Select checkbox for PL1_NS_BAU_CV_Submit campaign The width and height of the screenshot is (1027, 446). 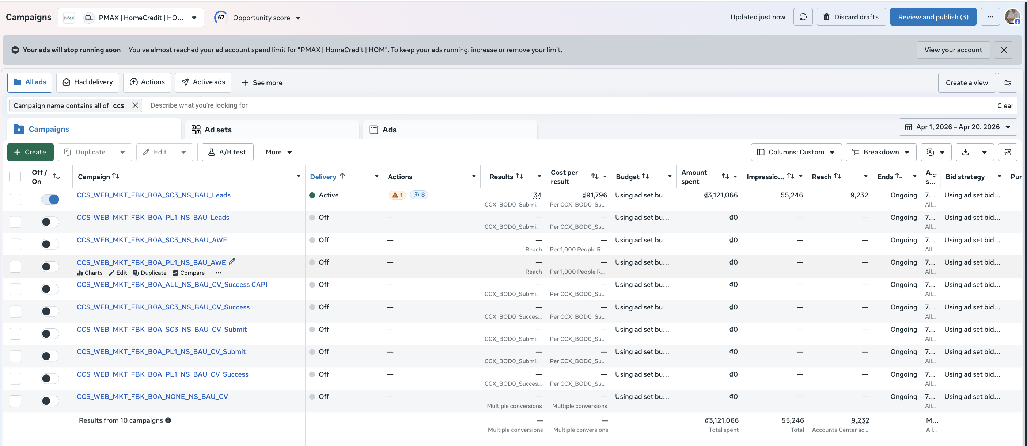(15, 356)
